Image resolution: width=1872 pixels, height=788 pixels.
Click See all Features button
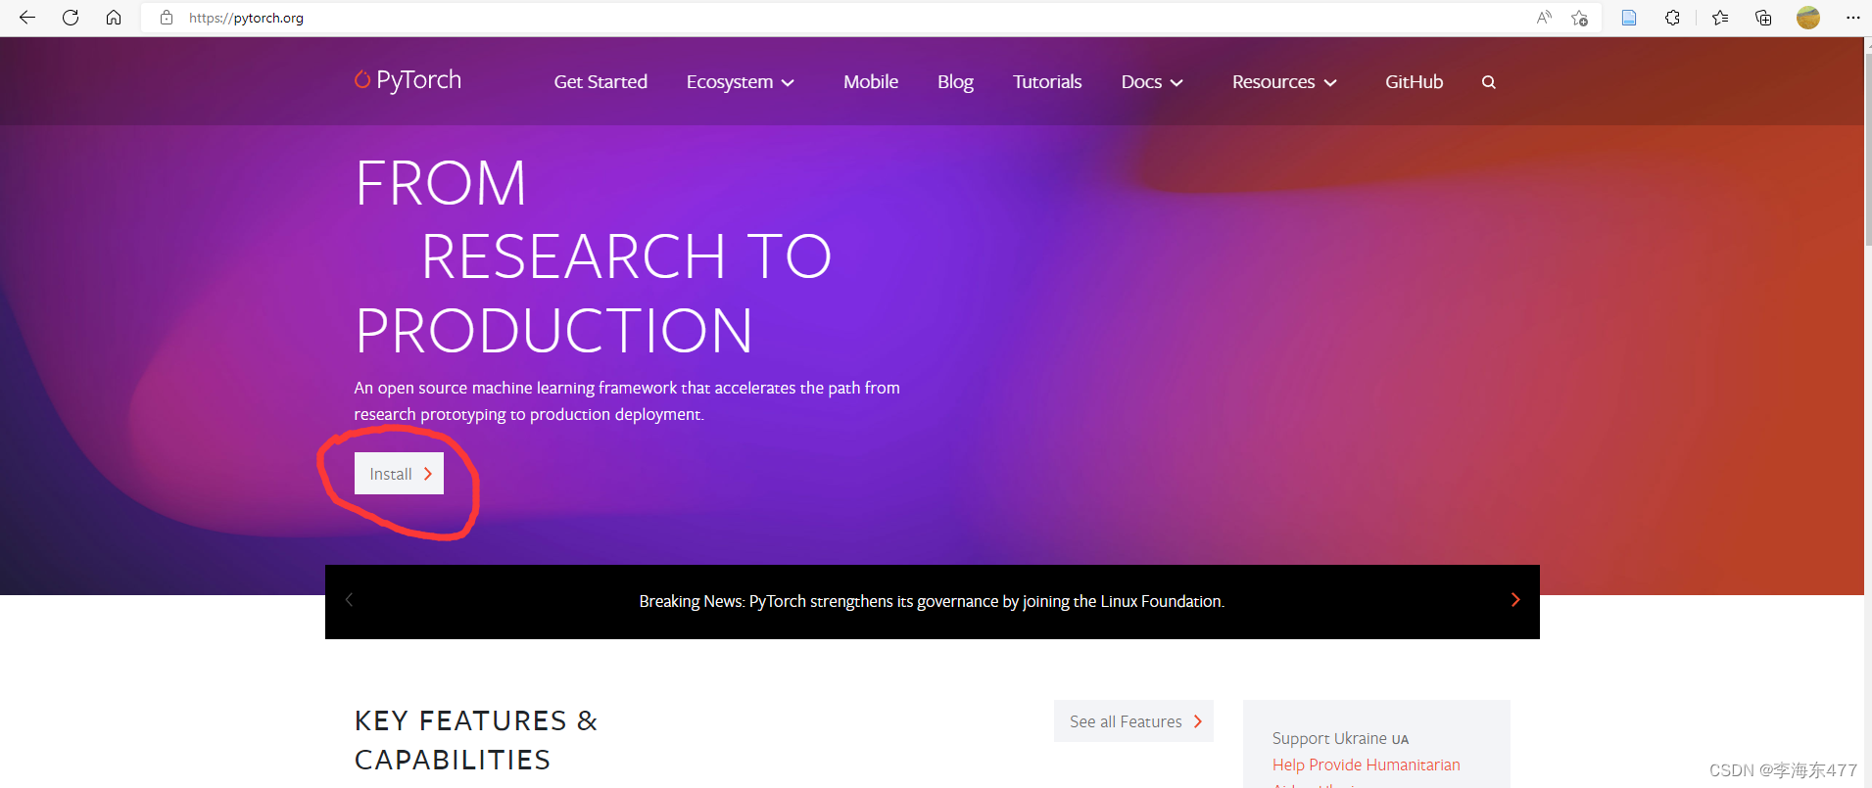(x=1133, y=721)
